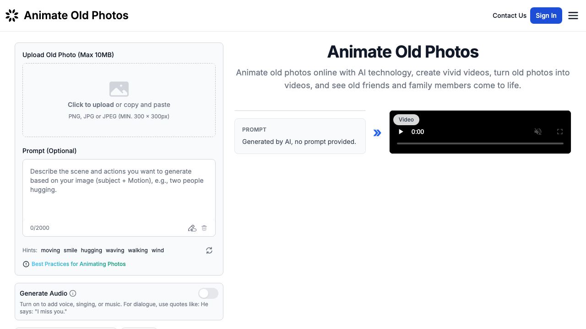This screenshot has height=329, width=586.
Task: Click the Sign In button
Action: coord(546,16)
